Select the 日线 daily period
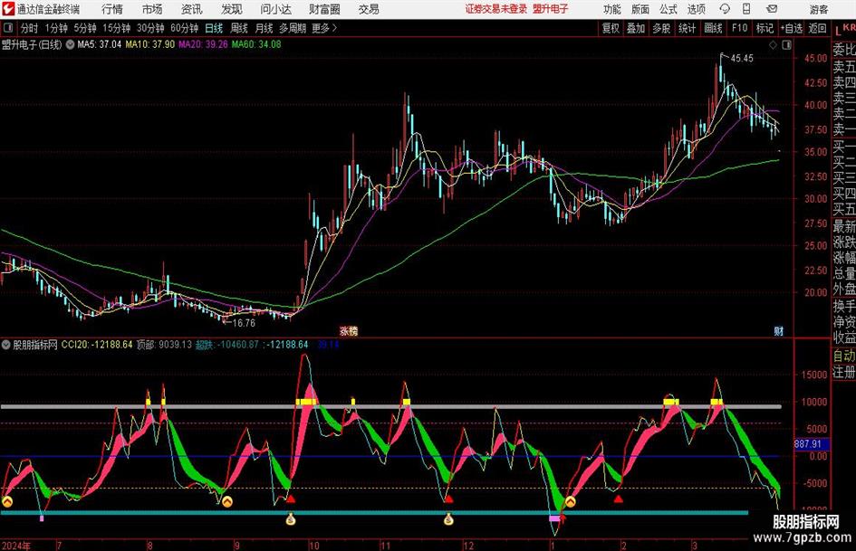 pyautogui.click(x=214, y=28)
